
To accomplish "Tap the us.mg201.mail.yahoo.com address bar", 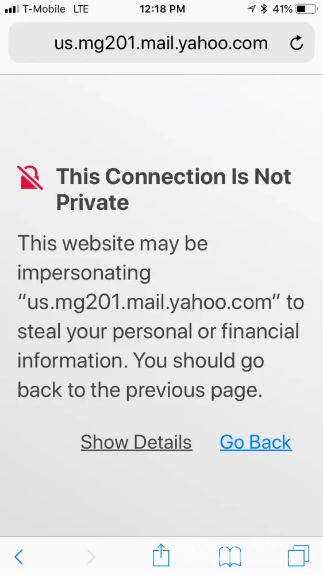I will pyautogui.click(x=161, y=43).
